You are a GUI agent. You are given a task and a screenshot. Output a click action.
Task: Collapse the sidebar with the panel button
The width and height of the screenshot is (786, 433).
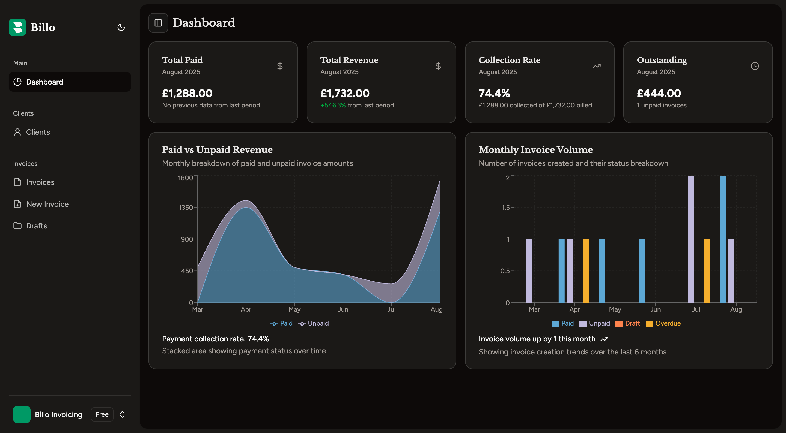158,23
